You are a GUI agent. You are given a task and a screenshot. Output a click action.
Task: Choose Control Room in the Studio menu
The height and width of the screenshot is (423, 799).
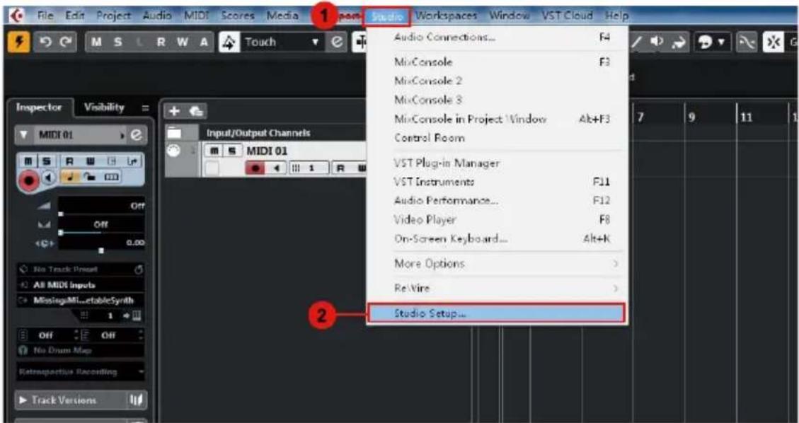497,138
